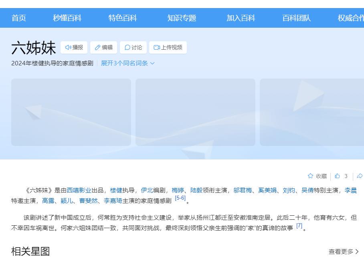Viewport: 364px width, 261px height.
Task: Click the 六姊妹 page title
Action: coord(34,48)
